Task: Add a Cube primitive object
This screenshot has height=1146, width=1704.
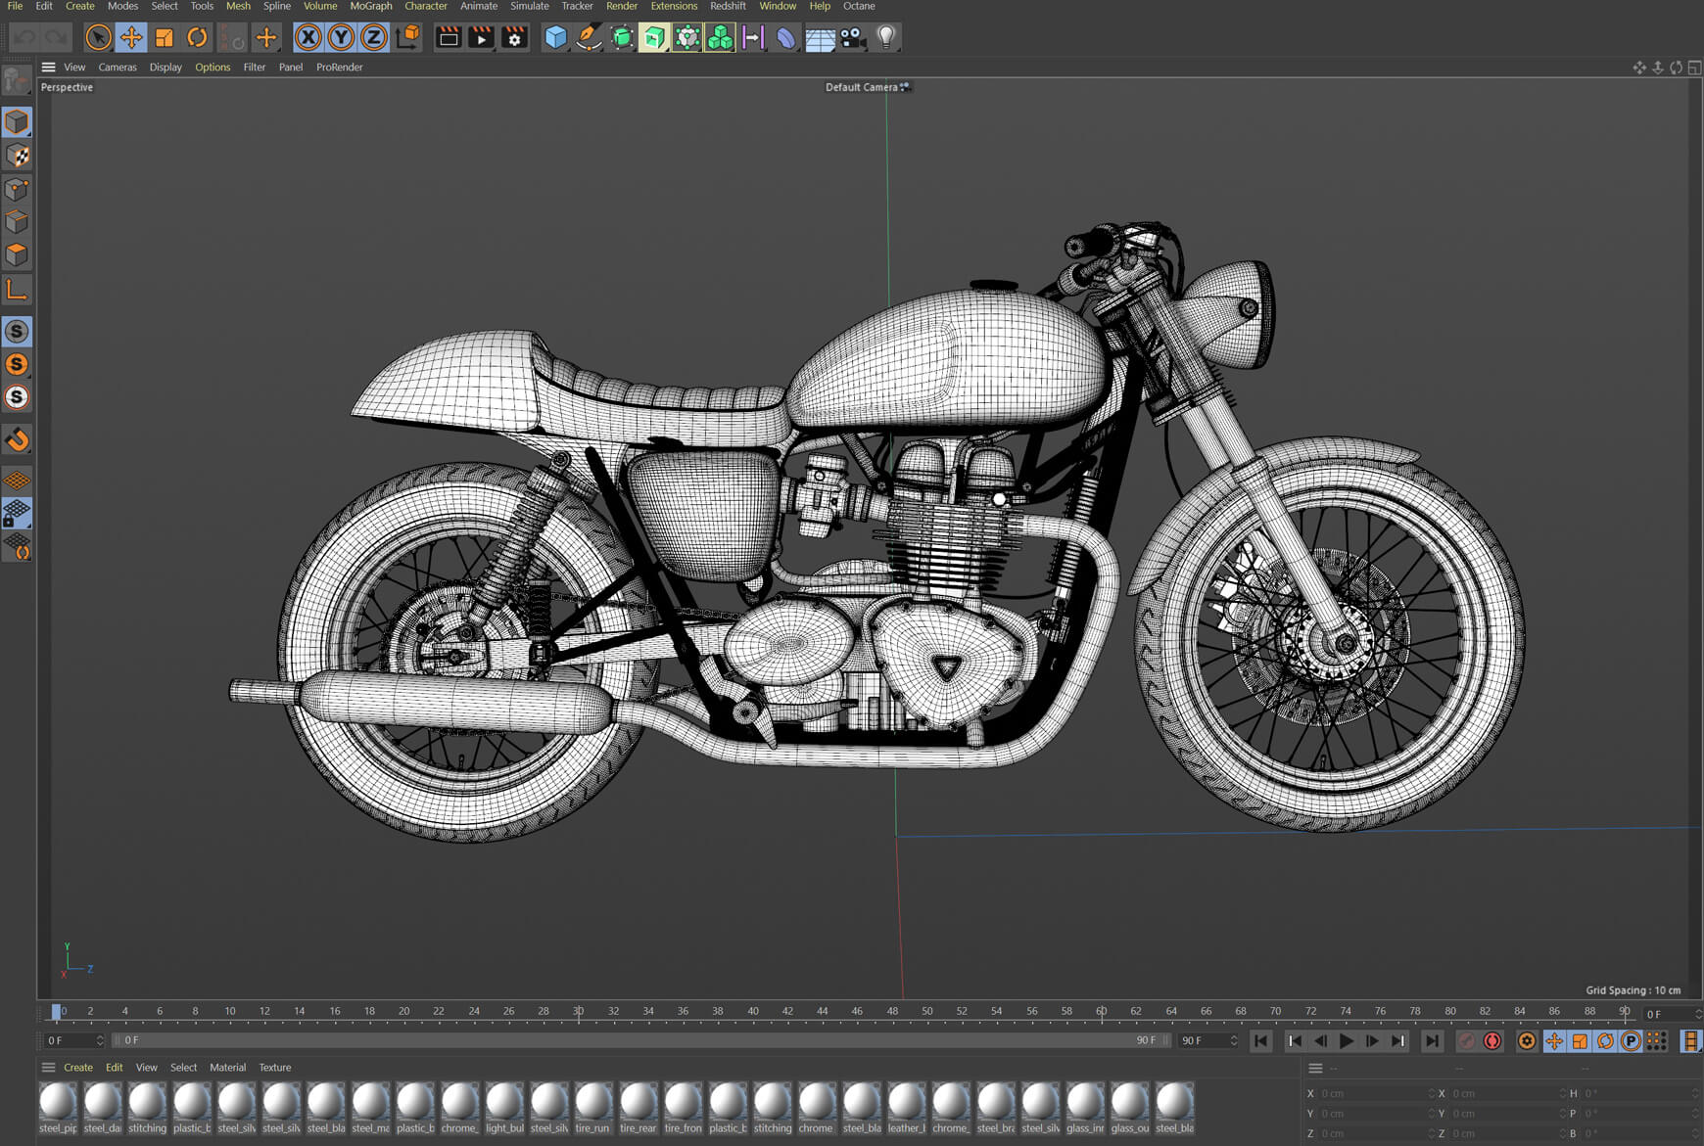Action: tap(556, 37)
